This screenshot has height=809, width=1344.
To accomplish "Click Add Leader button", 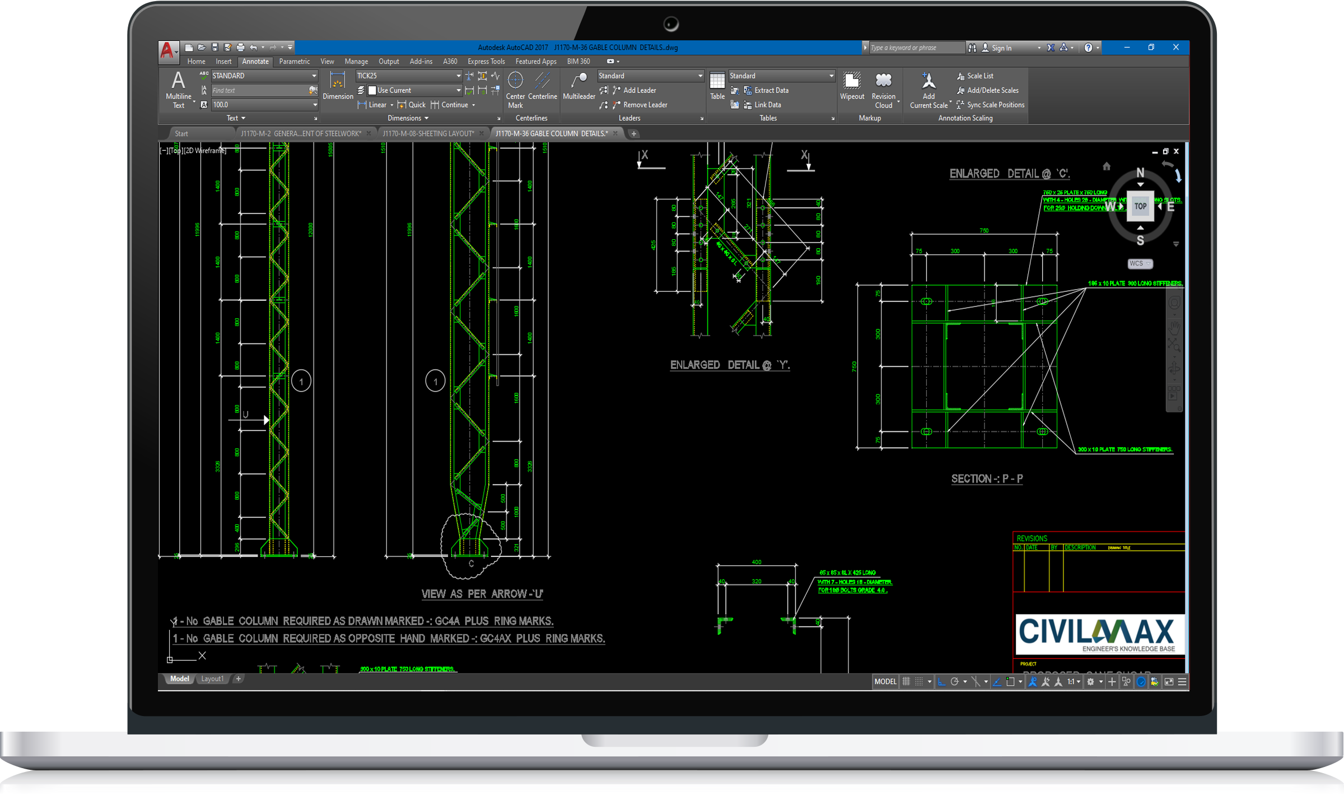I will [634, 90].
